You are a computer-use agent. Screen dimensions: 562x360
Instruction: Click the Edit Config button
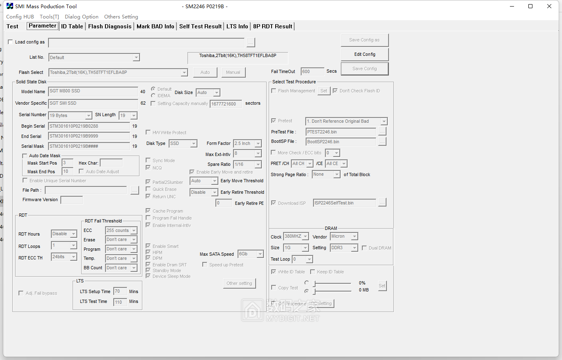(364, 54)
